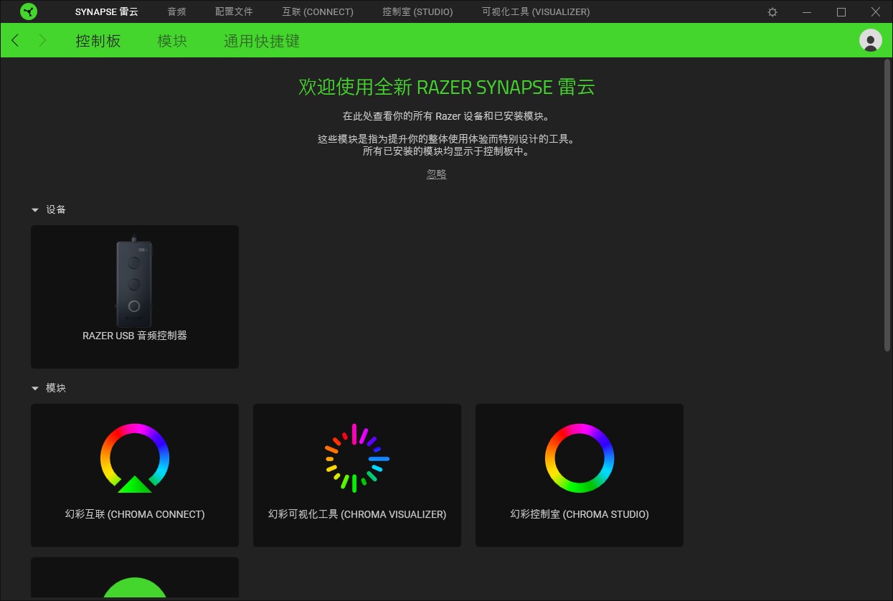Go forward with right arrow
893x601 pixels.
(x=42, y=41)
